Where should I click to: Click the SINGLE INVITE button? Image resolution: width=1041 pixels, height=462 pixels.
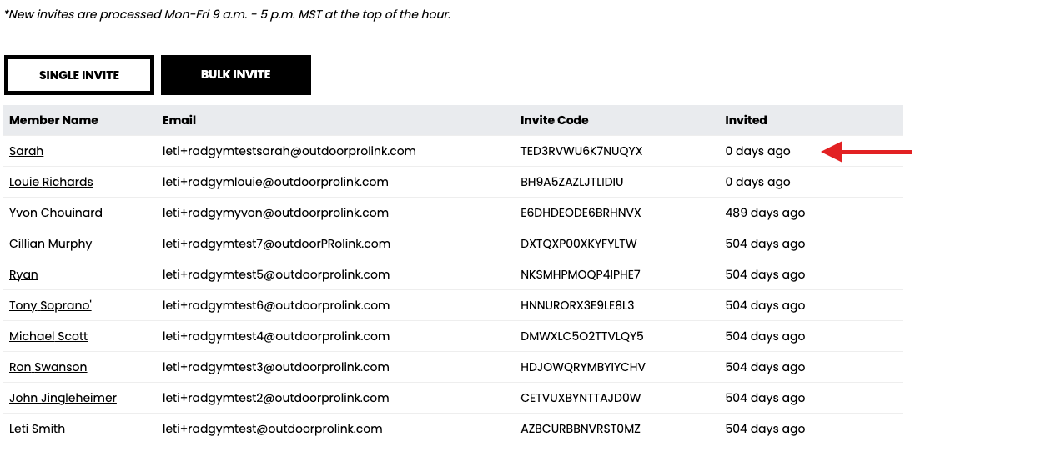click(79, 75)
